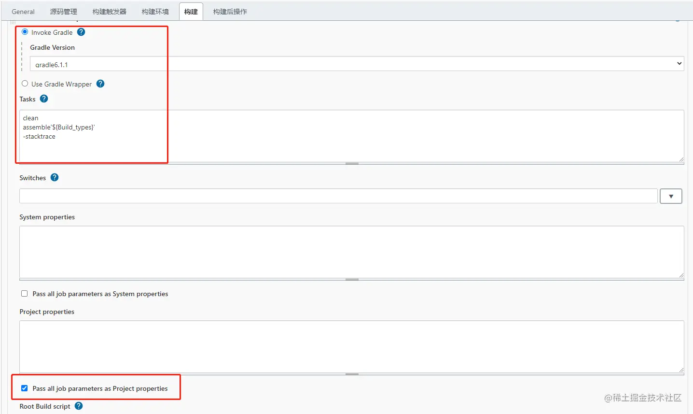Click help icon beside Use Gradle Wrapper

click(x=100, y=83)
